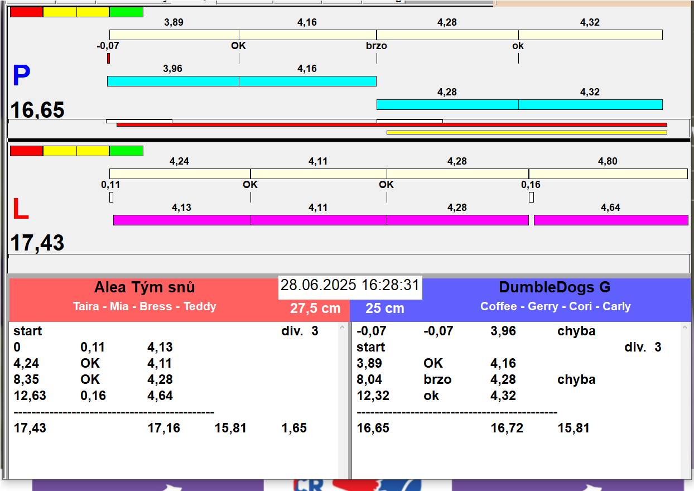Click the small red false-start marker below -0,07

pyautogui.click(x=108, y=58)
